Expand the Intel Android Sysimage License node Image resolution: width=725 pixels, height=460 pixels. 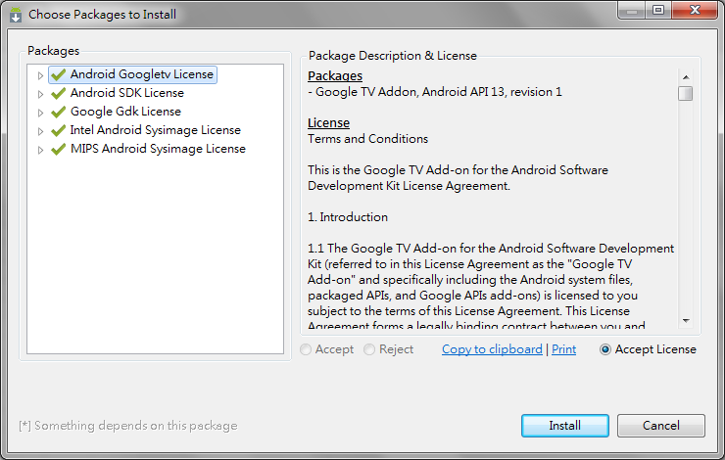40,131
